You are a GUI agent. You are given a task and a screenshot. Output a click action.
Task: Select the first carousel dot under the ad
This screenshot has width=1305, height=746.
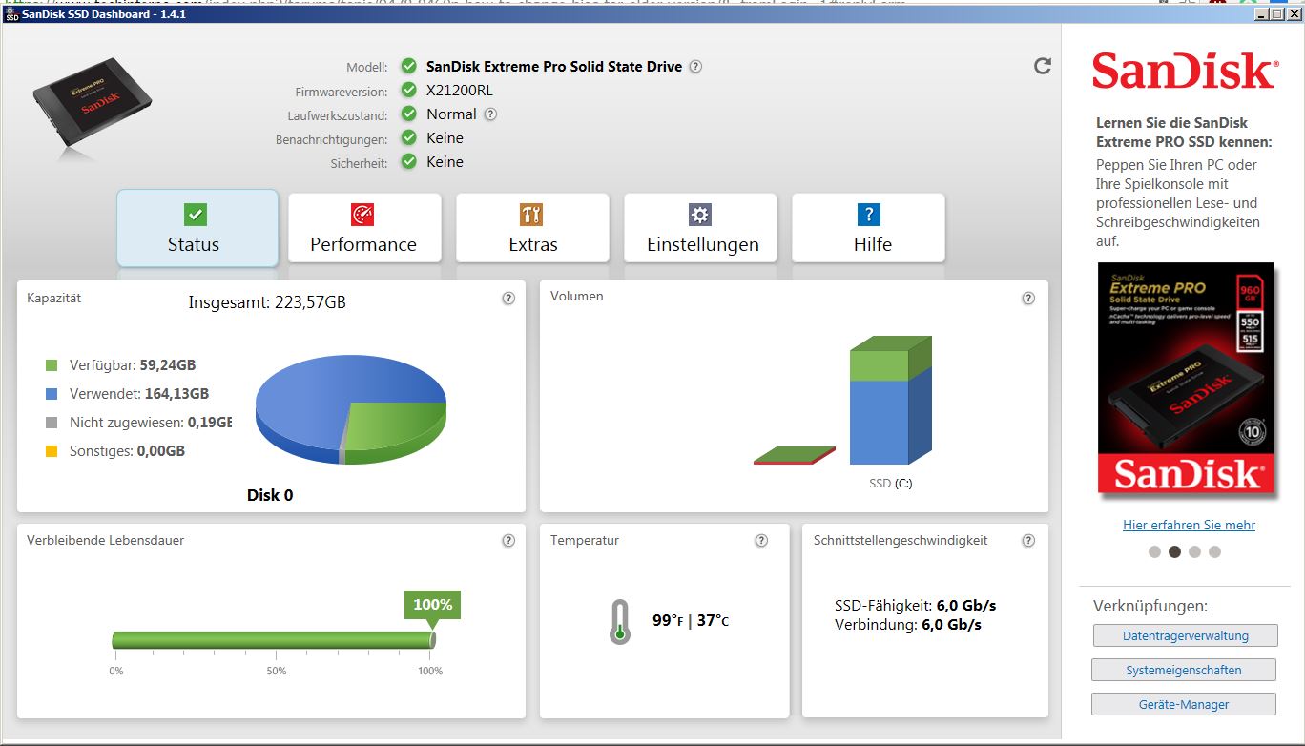tap(1154, 551)
